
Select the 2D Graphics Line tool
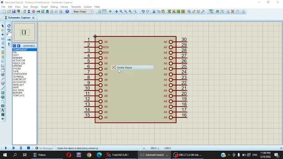(x=3, y=88)
